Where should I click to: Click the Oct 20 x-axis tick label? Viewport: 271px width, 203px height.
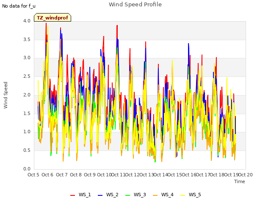[x=246, y=175]
